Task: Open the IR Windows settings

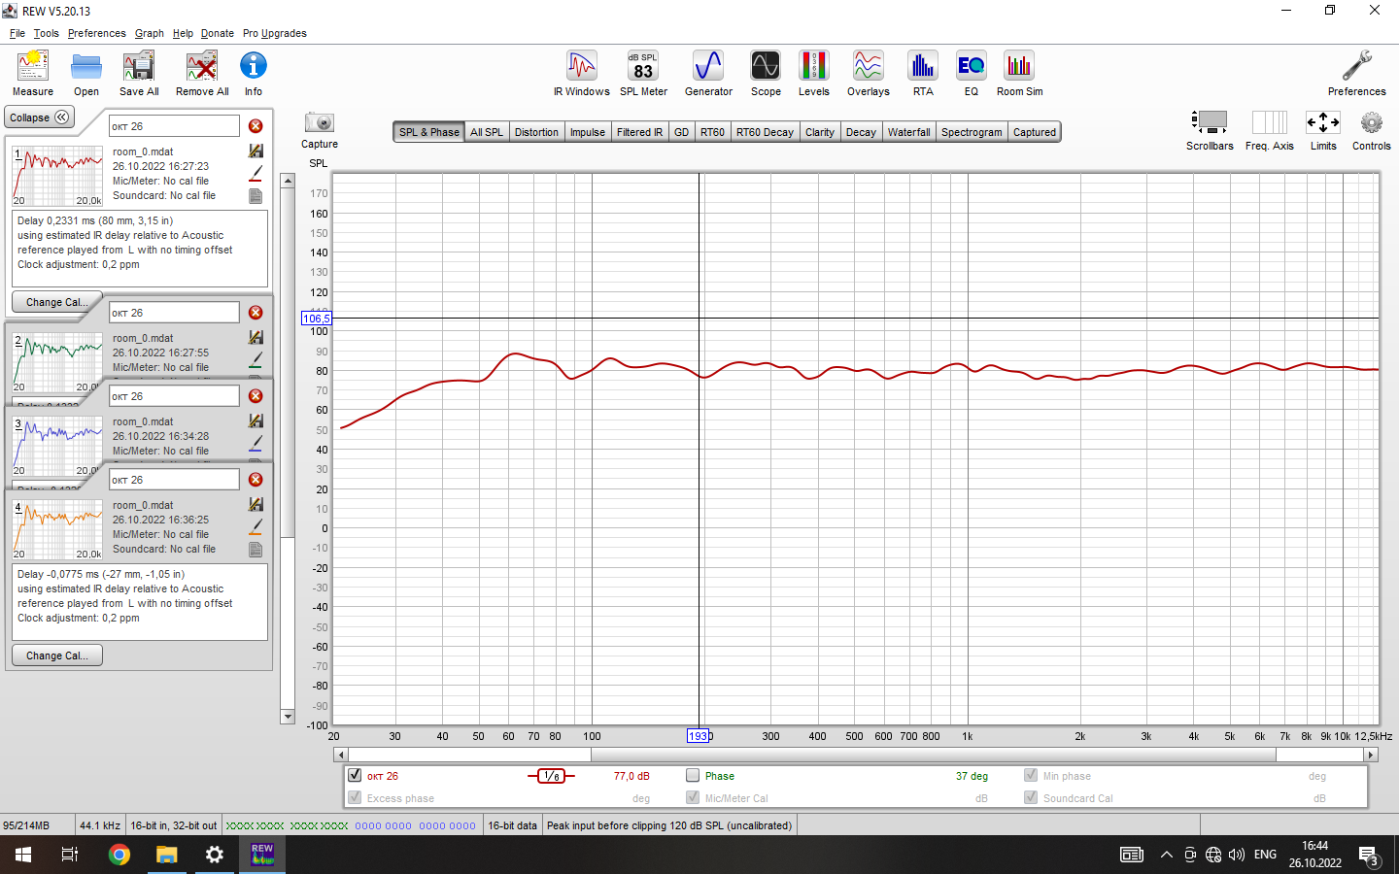Action: 582,74
